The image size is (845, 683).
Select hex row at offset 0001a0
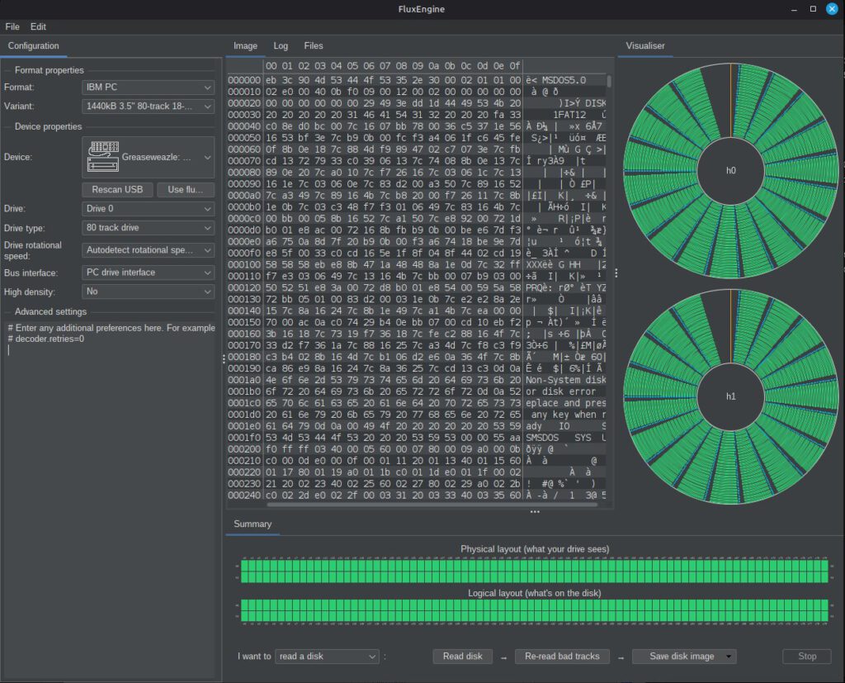(x=417, y=380)
